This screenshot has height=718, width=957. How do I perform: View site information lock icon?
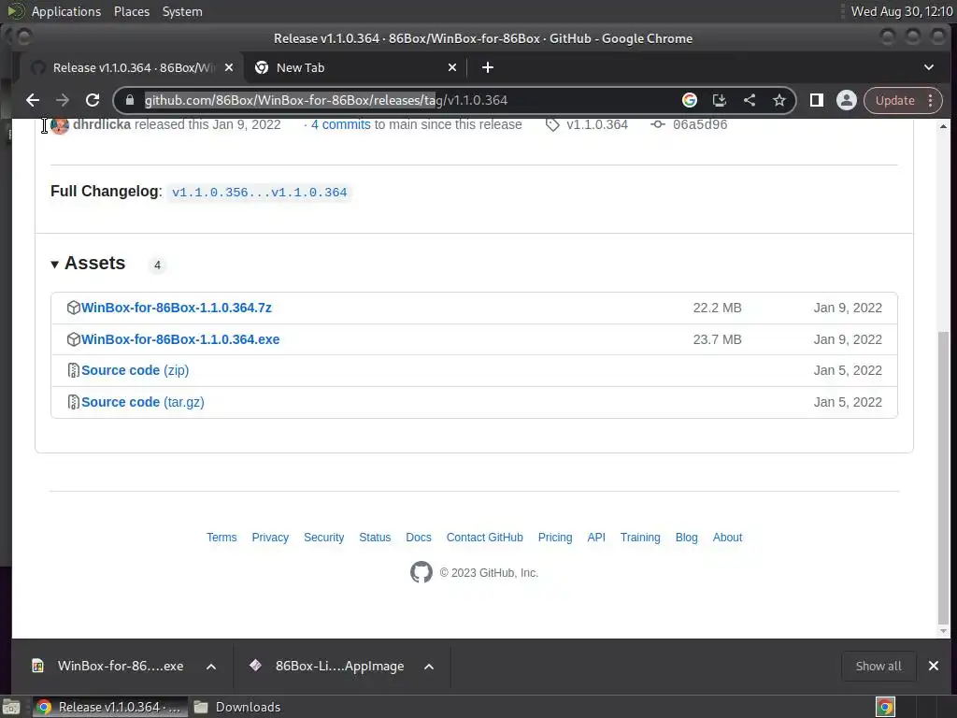pyautogui.click(x=129, y=100)
